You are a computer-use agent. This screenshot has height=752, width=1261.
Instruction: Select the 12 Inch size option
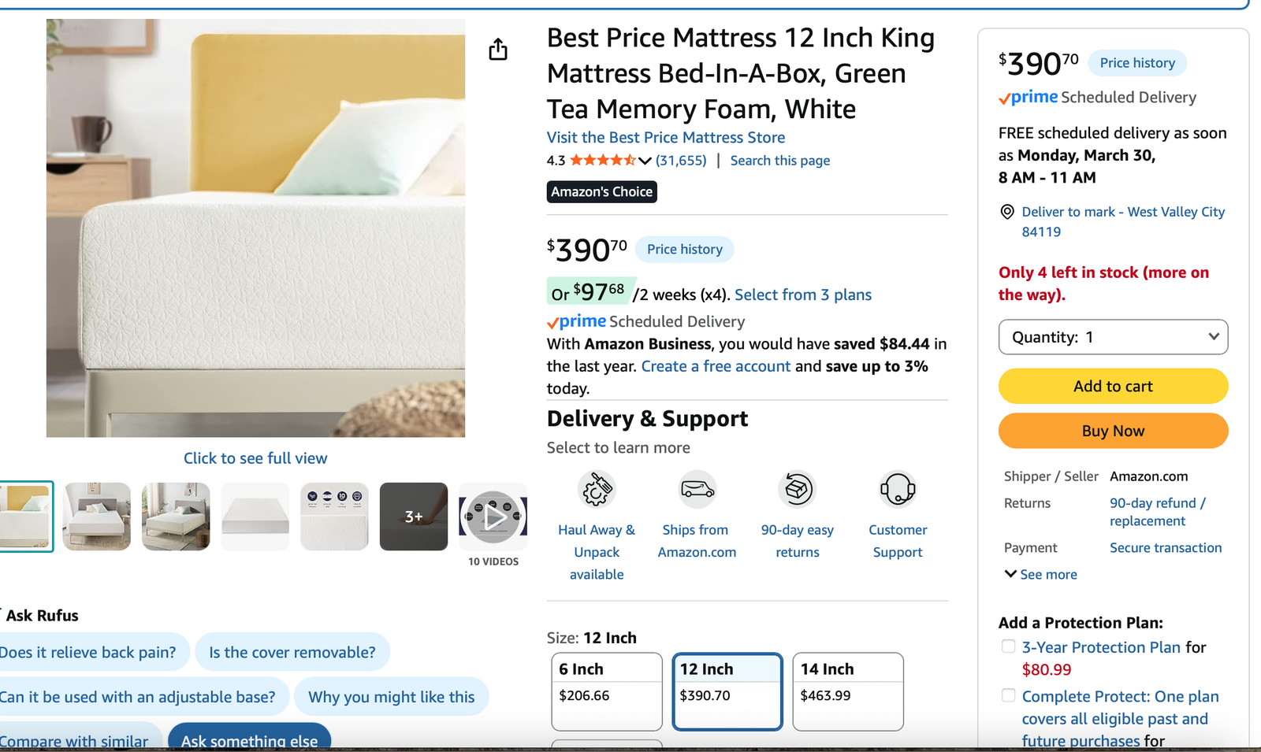pos(726,691)
